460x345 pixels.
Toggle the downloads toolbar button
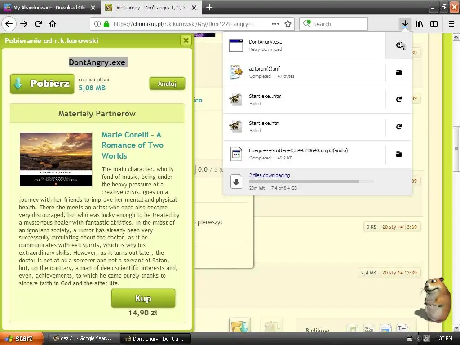[405, 24]
